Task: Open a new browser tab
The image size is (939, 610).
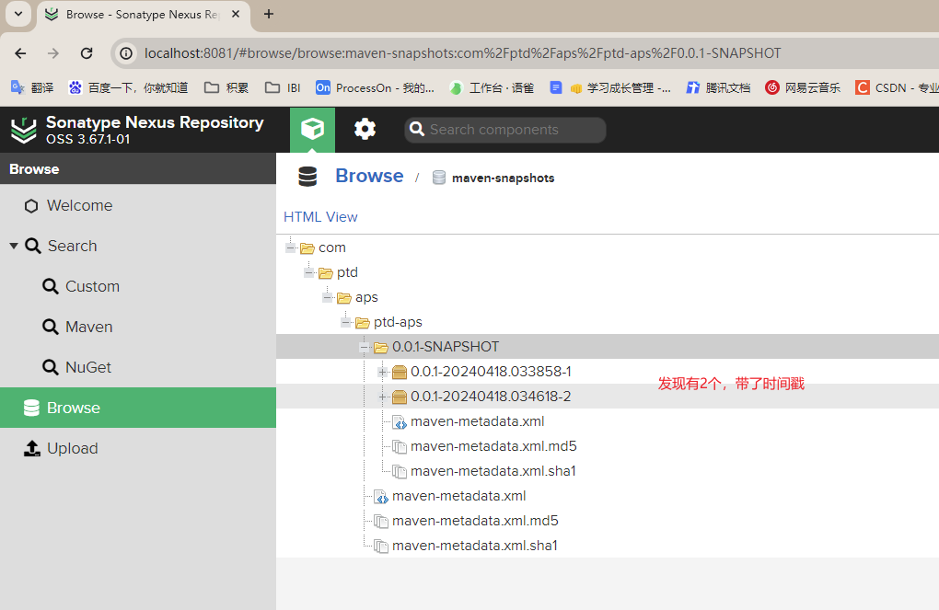Action: (x=269, y=14)
